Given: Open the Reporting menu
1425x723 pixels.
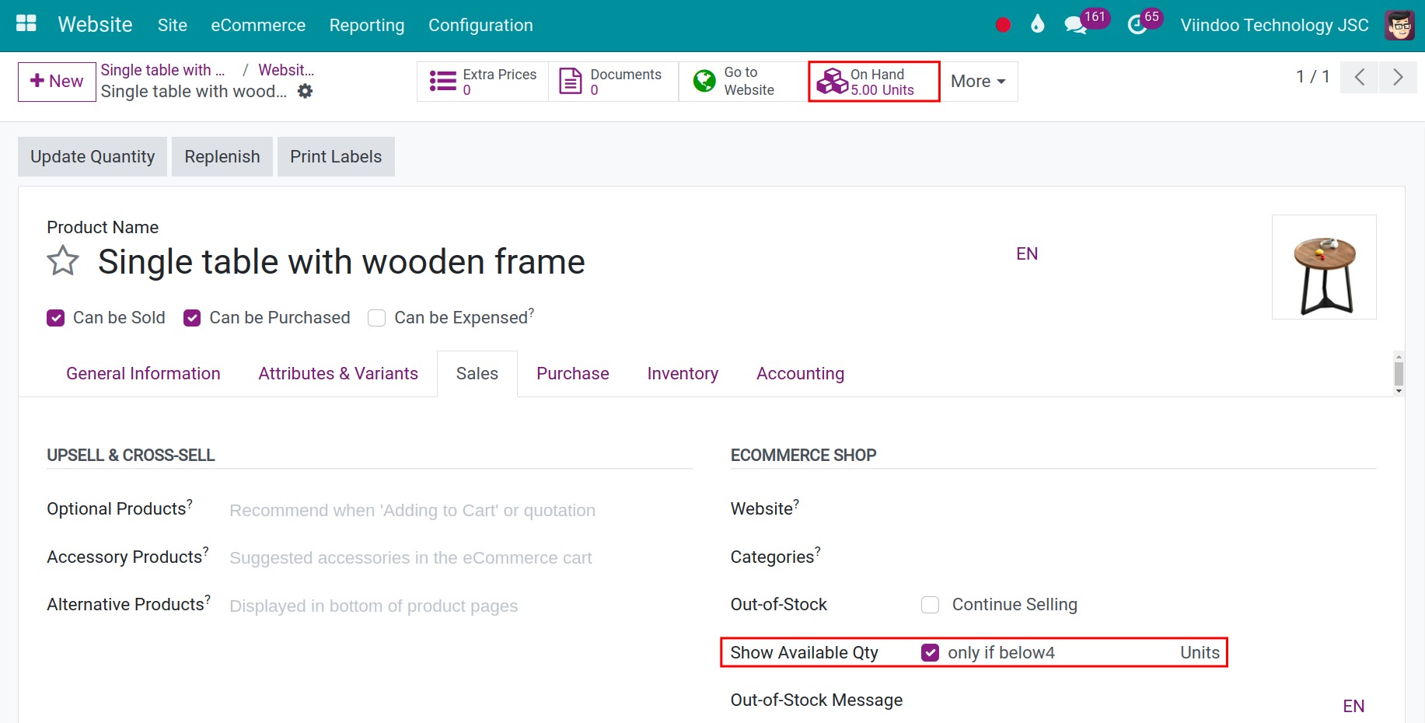Looking at the screenshot, I should (x=367, y=25).
